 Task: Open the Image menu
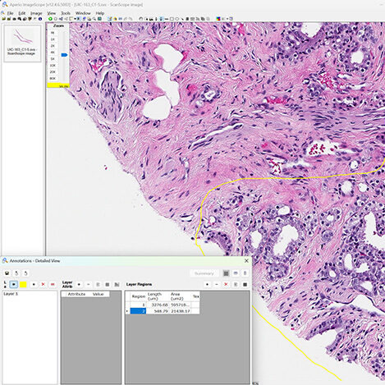(36, 13)
